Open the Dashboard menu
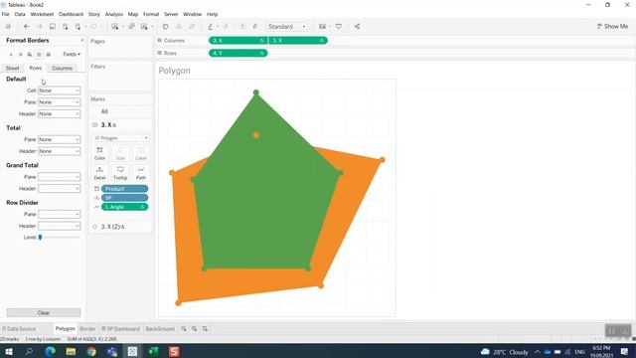The height and width of the screenshot is (358, 636). 71,14
